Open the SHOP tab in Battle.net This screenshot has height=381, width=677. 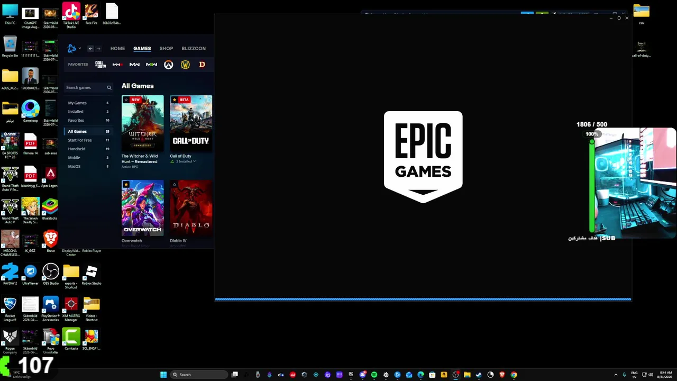click(x=166, y=49)
